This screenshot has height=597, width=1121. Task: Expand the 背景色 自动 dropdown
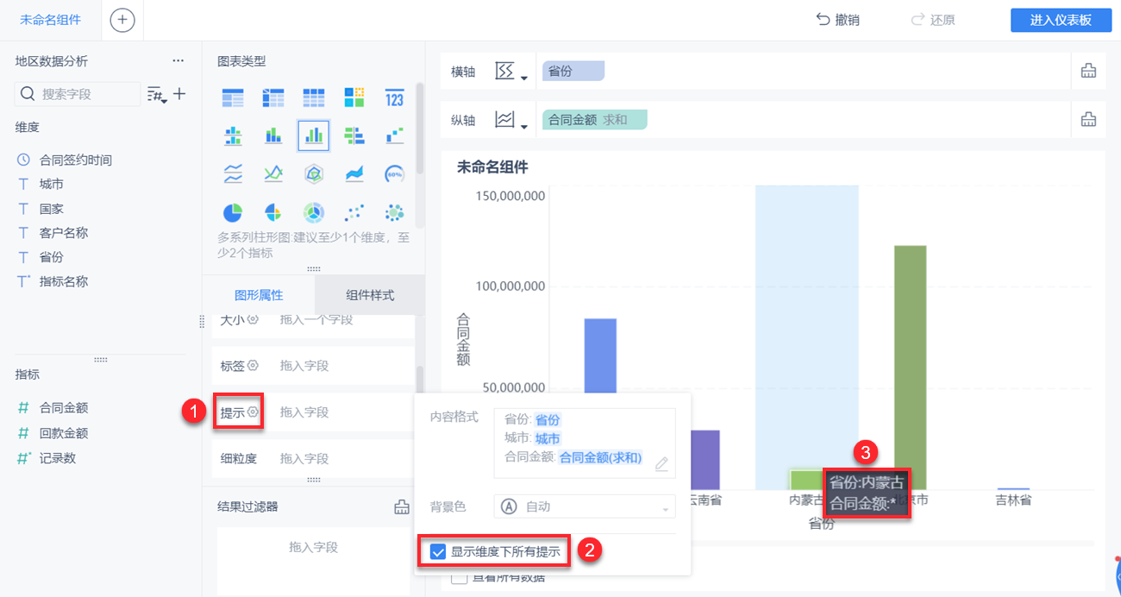(x=585, y=506)
